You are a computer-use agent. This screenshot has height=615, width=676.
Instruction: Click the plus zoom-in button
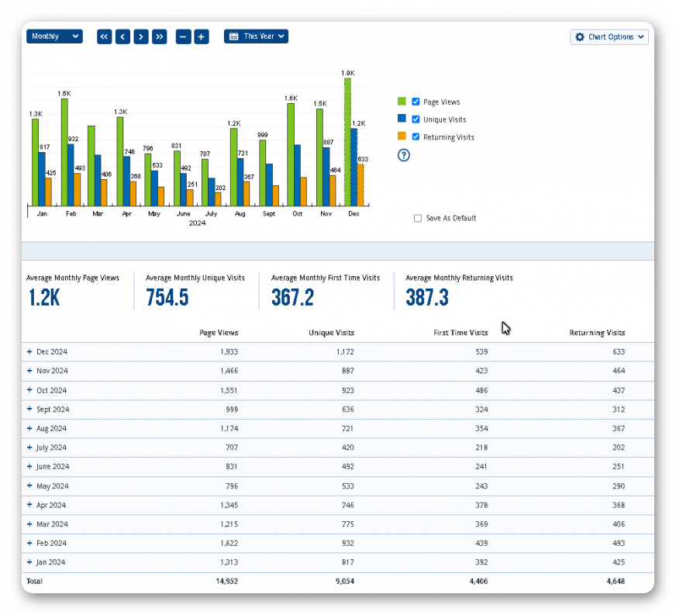point(201,36)
